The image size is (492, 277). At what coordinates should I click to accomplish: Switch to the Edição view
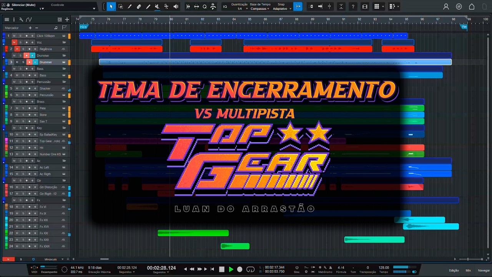tap(454, 270)
